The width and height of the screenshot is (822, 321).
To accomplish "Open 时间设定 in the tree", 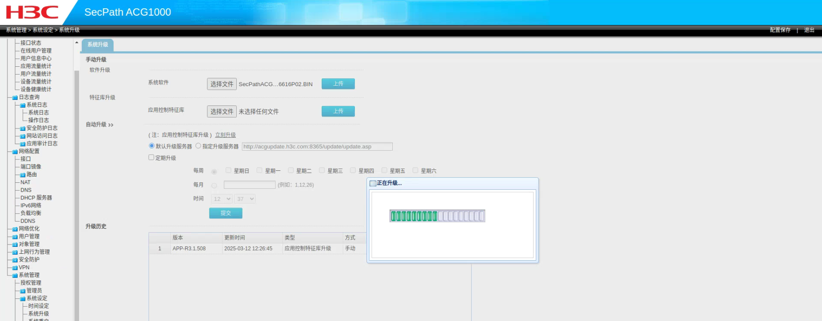I will 39,306.
